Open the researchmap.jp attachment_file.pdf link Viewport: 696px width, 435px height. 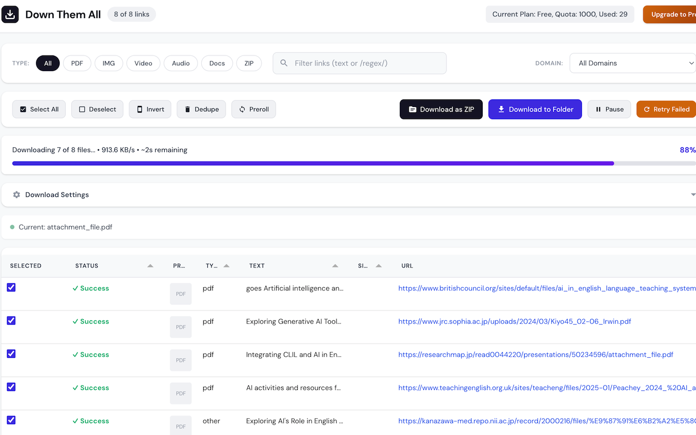tap(536, 355)
